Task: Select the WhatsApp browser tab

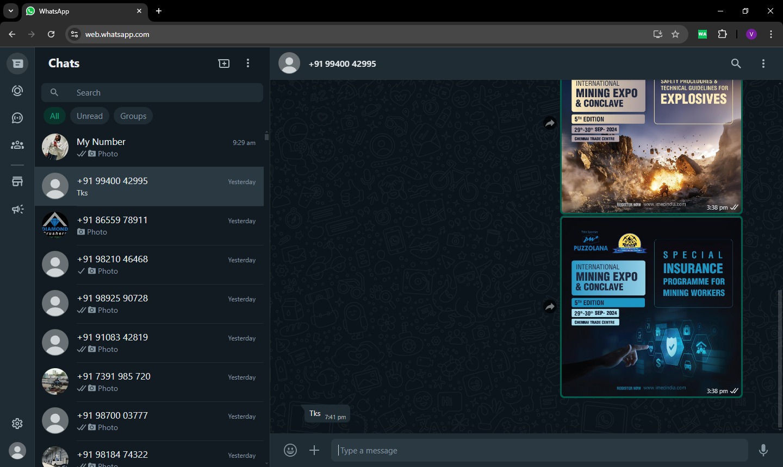Action: [x=85, y=11]
